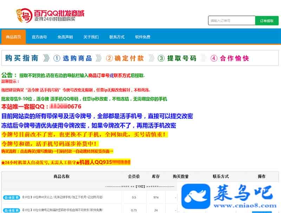Click the 购买数量 column header
281x213 pixels.
pyautogui.click(x=181, y=176)
